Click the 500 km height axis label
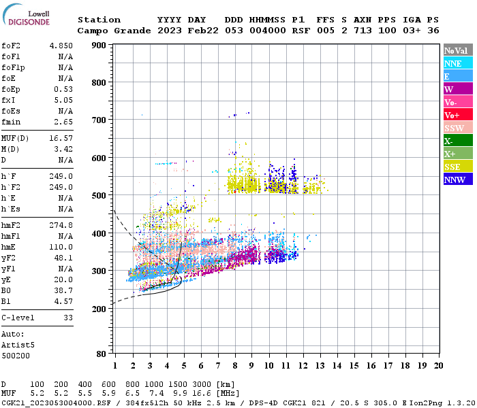 (99, 196)
